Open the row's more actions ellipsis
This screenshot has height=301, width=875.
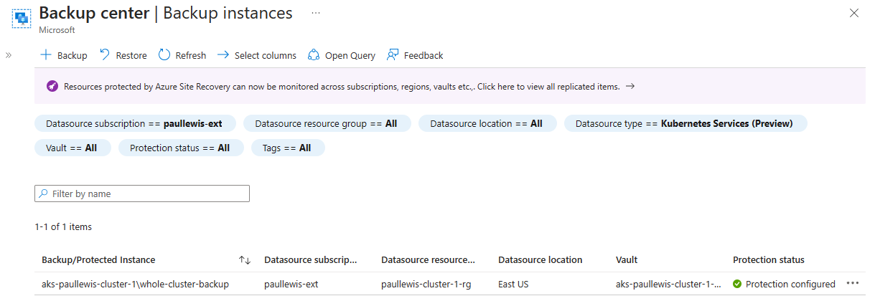(853, 284)
